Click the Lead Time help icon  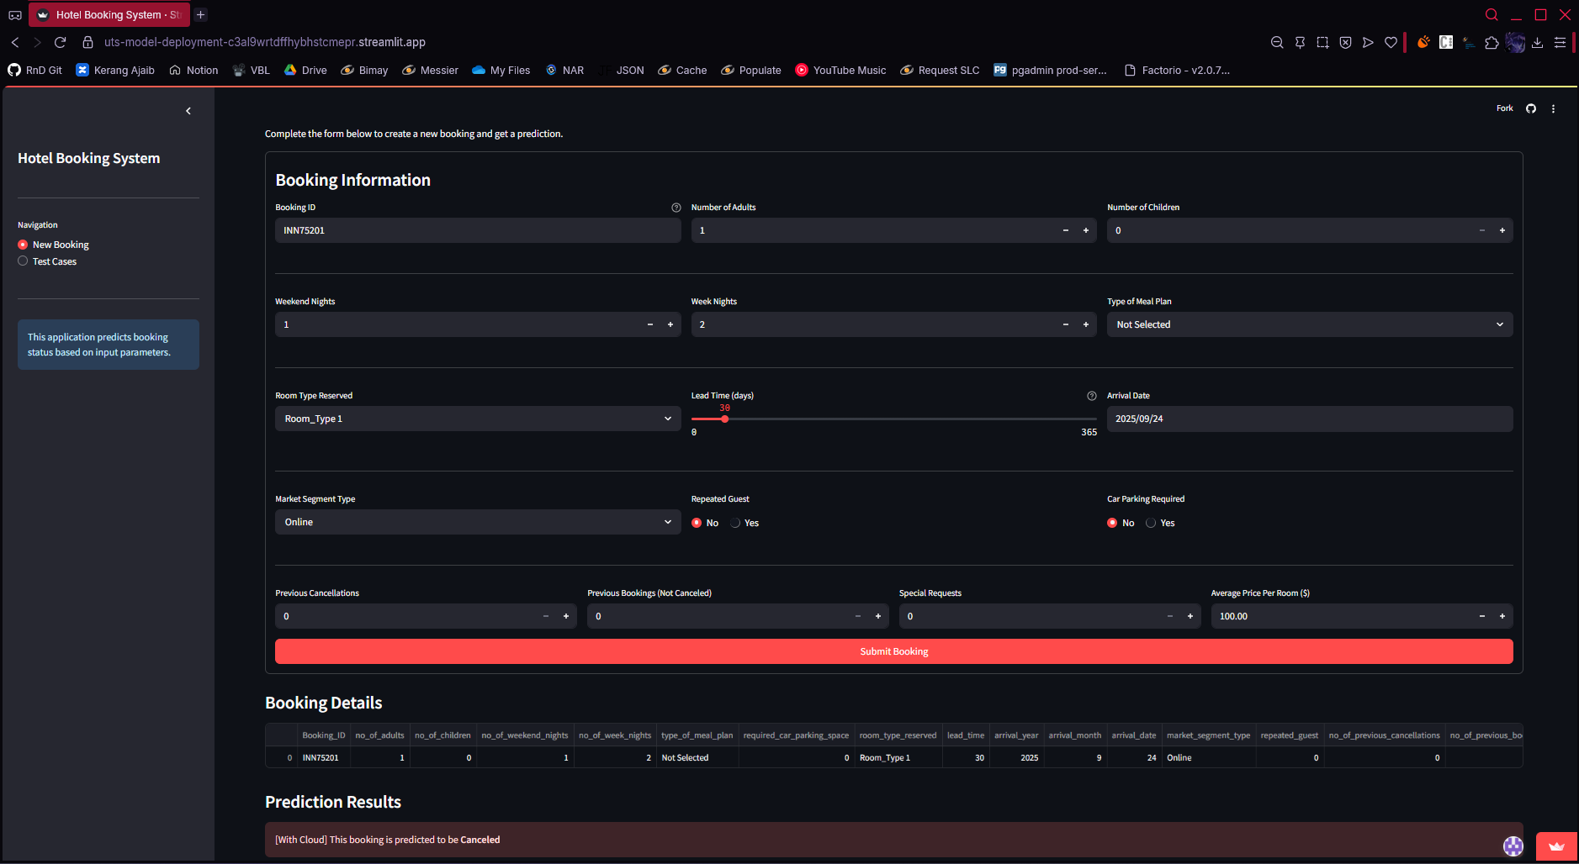coord(1091,396)
